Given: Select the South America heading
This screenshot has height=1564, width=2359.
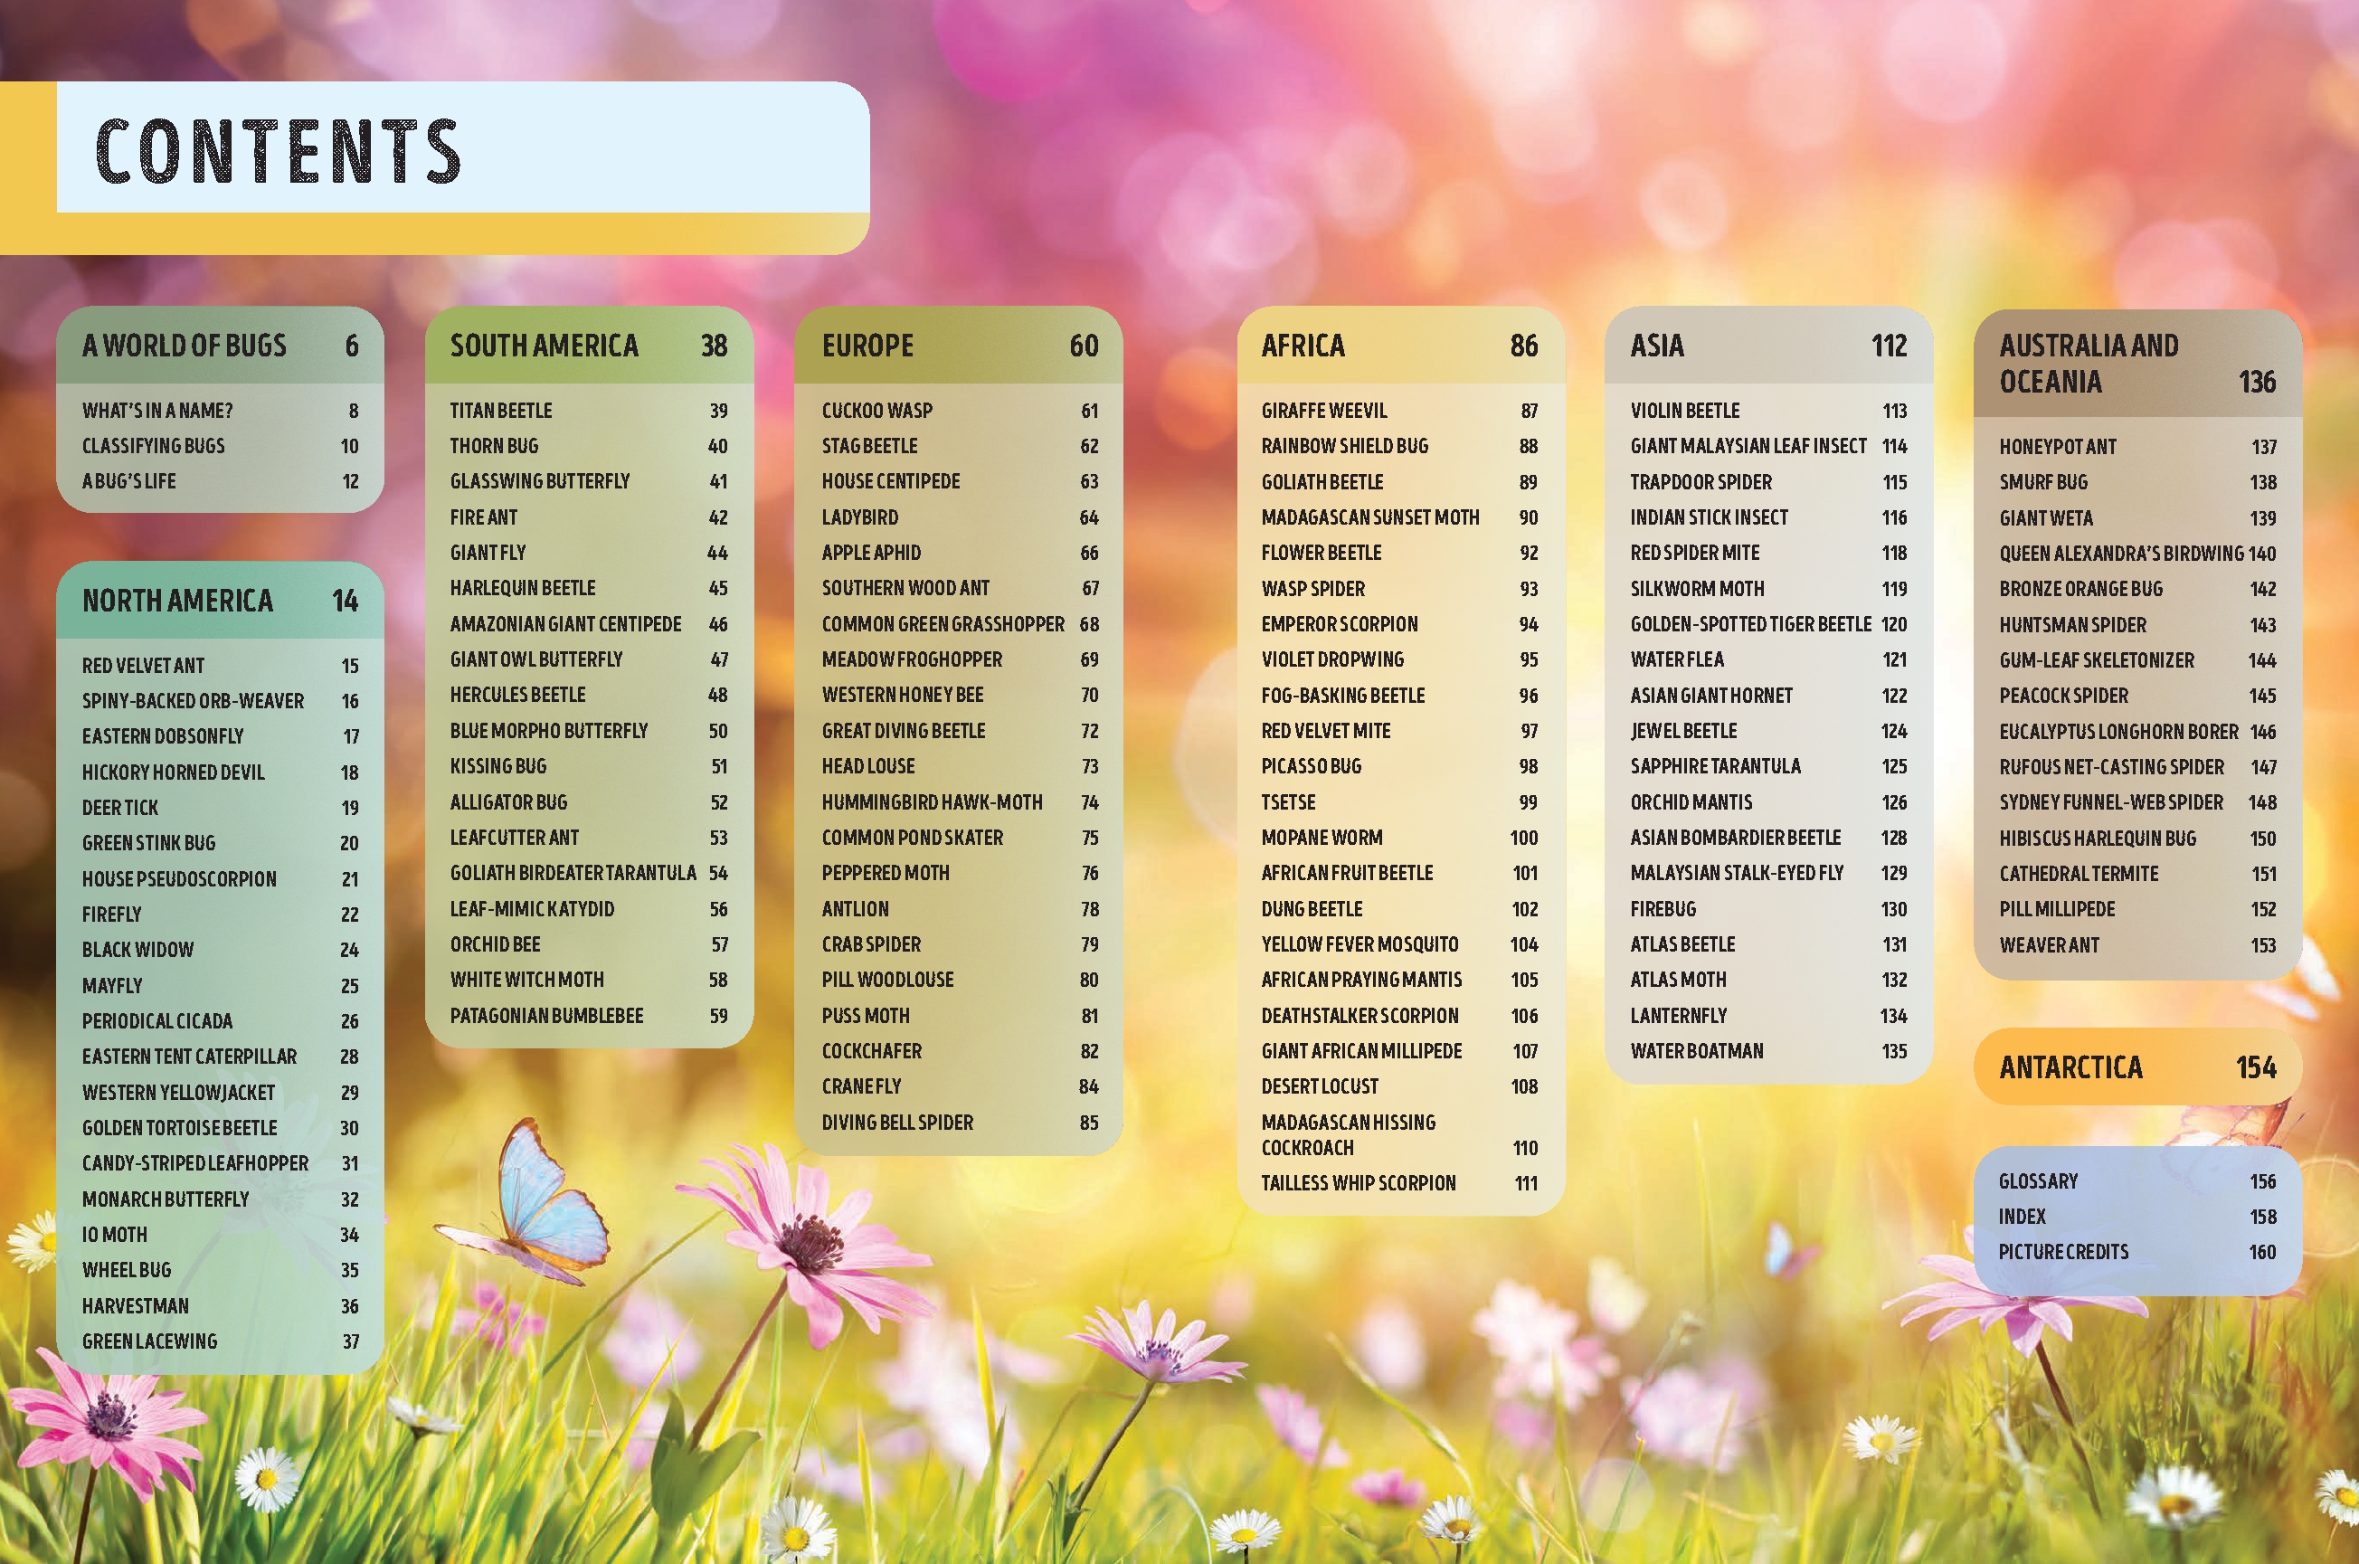Looking at the screenshot, I should [544, 346].
